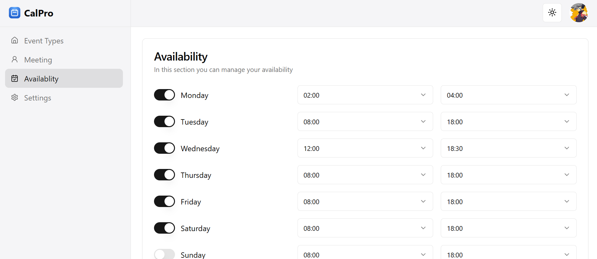Click the CalPro calendar logo icon
Viewport: 597px width, 259px height.
click(15, 13)
